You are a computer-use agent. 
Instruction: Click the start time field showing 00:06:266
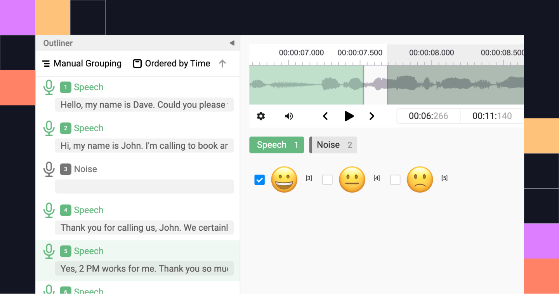(428, 116)
